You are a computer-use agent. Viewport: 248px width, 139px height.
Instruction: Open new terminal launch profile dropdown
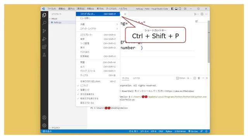(191, 78)
